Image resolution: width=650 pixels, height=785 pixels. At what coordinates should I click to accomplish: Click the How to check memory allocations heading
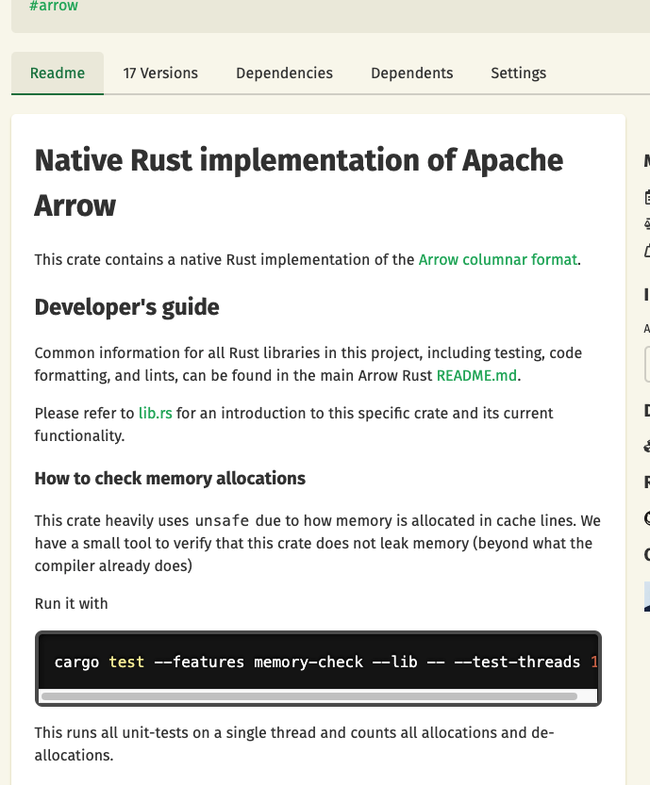[x=170, y=478]
